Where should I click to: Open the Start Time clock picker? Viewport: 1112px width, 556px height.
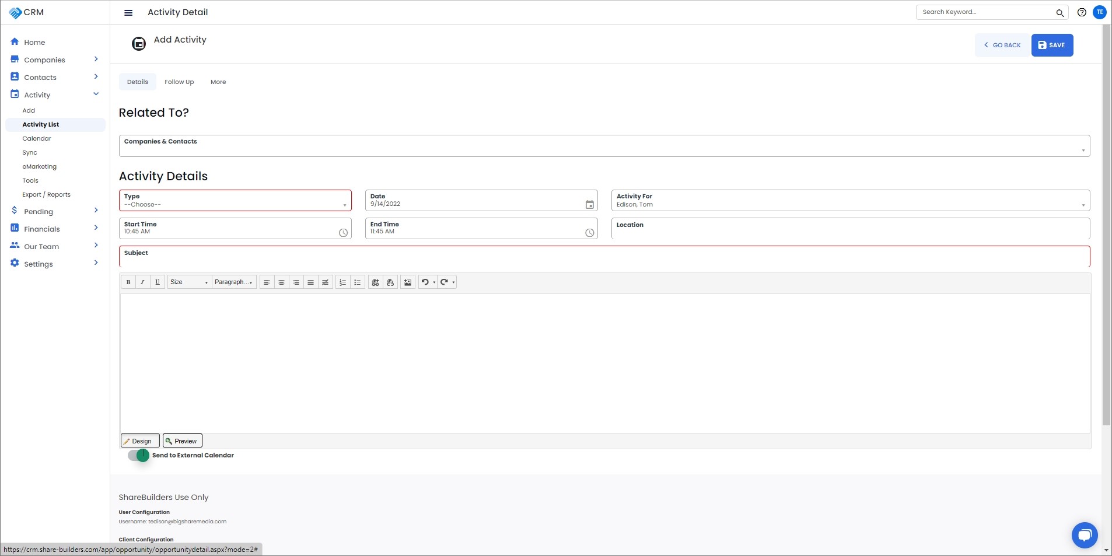344,233
